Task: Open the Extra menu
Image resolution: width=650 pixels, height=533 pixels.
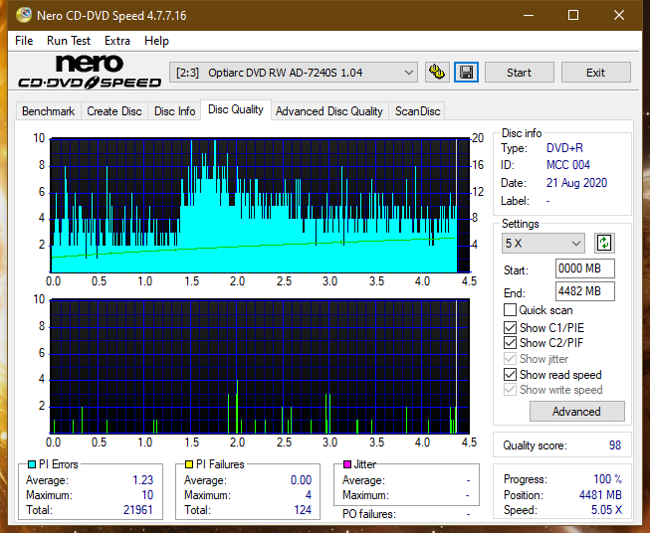Action: pyautogui.click(x=117, y=41)
